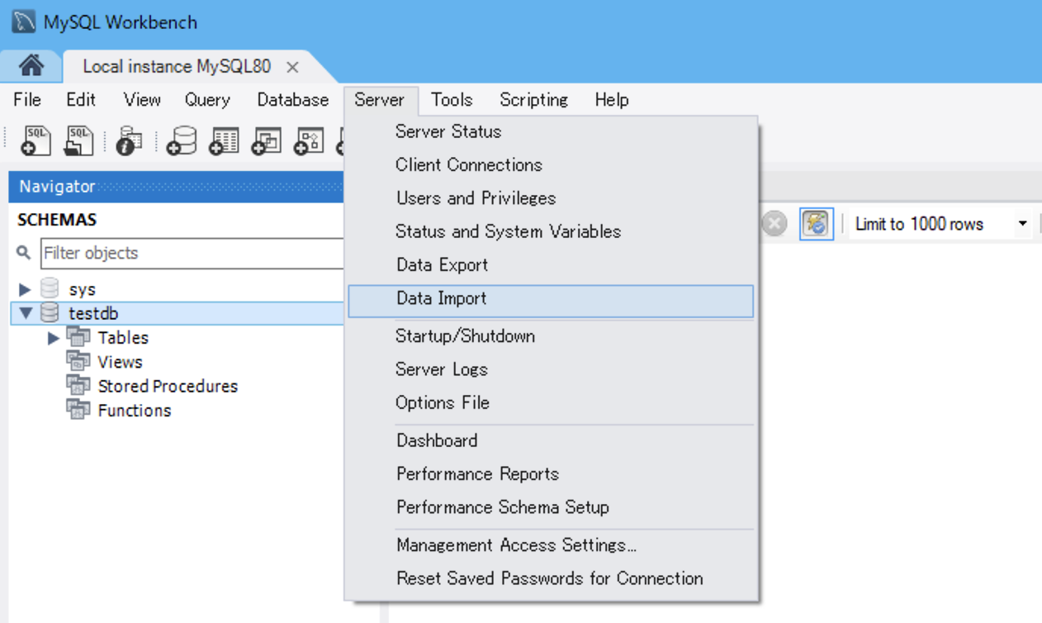1042x623 pixels.
Task: Click the filter magnifier icon
Action: [24, 253]
